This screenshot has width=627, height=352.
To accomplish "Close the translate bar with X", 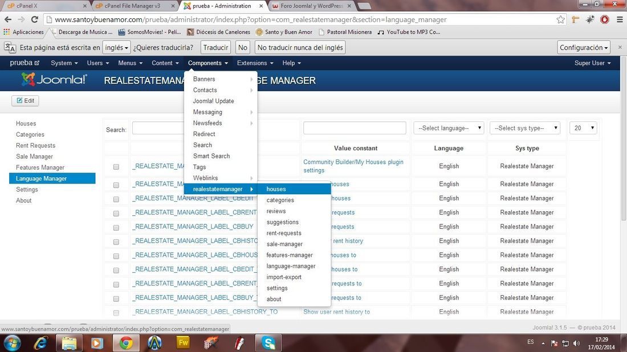I will [x=620, y=47].
